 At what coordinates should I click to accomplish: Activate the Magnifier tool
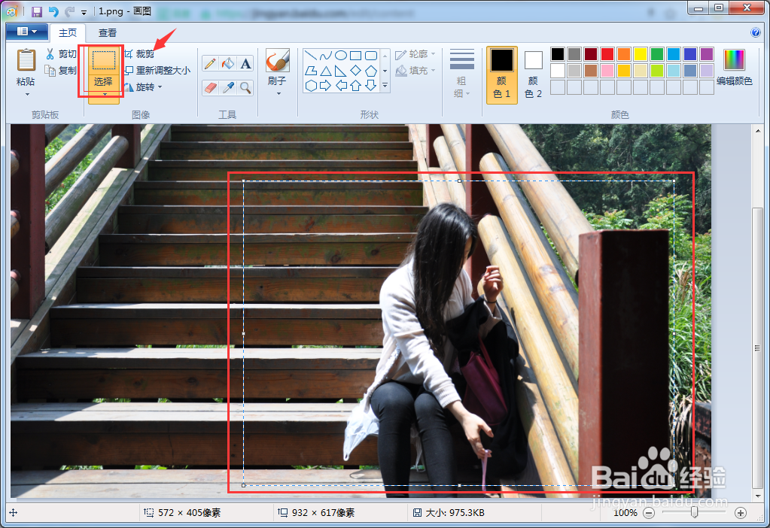[245, 87]
